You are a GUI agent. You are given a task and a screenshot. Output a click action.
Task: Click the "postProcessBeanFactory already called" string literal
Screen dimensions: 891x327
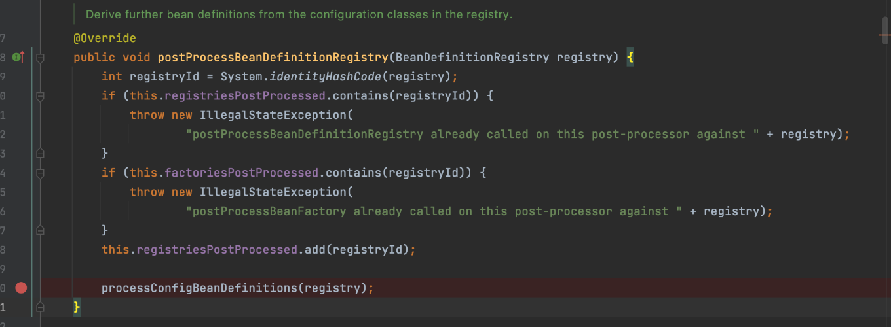click(x=427, y=211)
